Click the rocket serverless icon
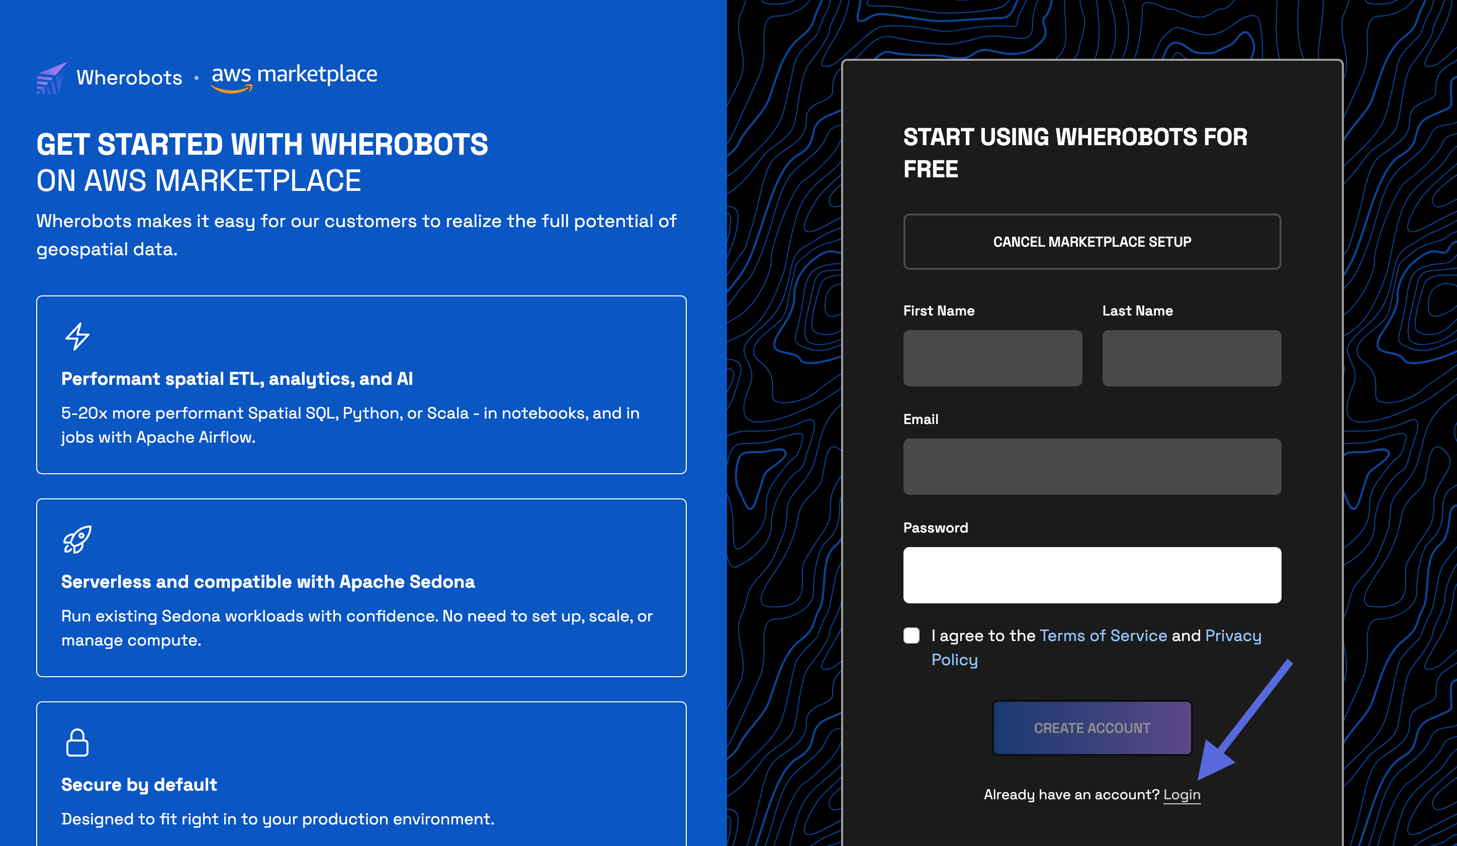The image size is (1457, 846). (77, 539)
